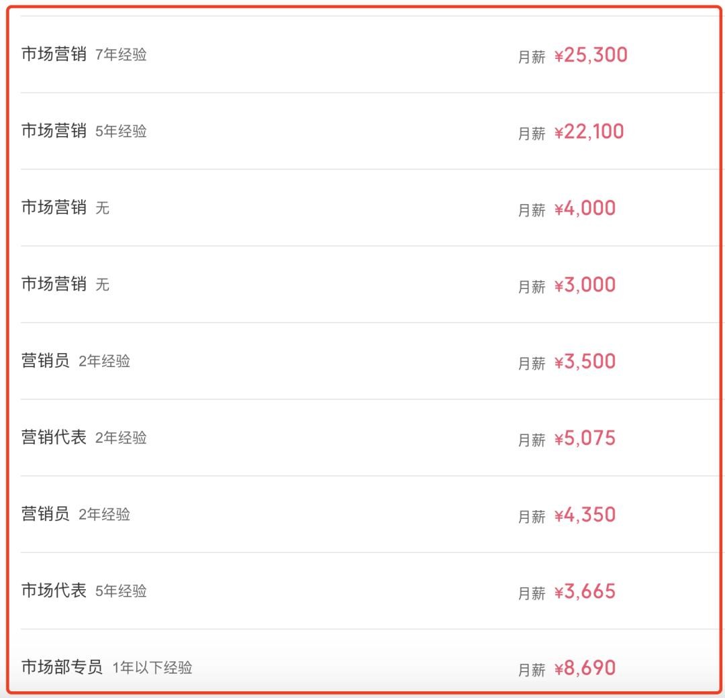Click the ¥25,300 monthly salary figure
The height and width of the screenshot is (698, 725).
click(591, 55)
